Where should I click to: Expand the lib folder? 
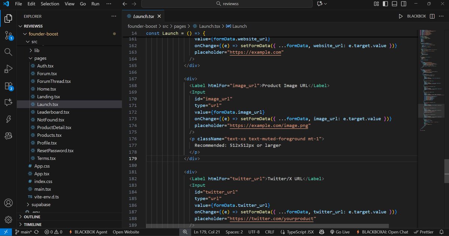[x=31, y=50]
